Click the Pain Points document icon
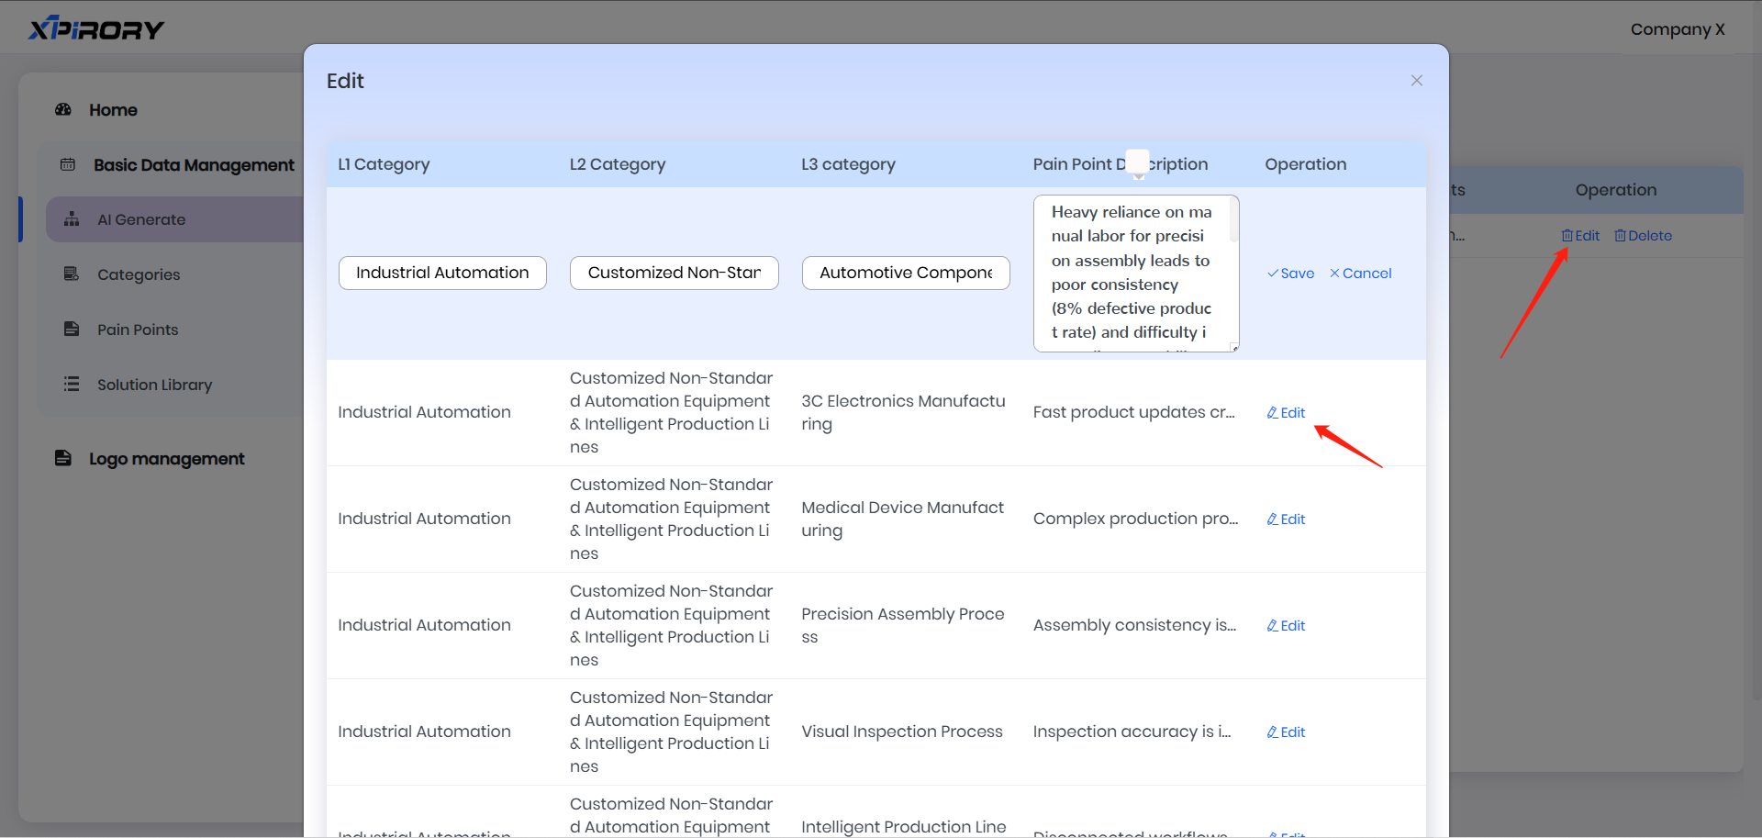The width and height of the screenshot is (1762, 838). pyautogui.click(x=72, y=330)
